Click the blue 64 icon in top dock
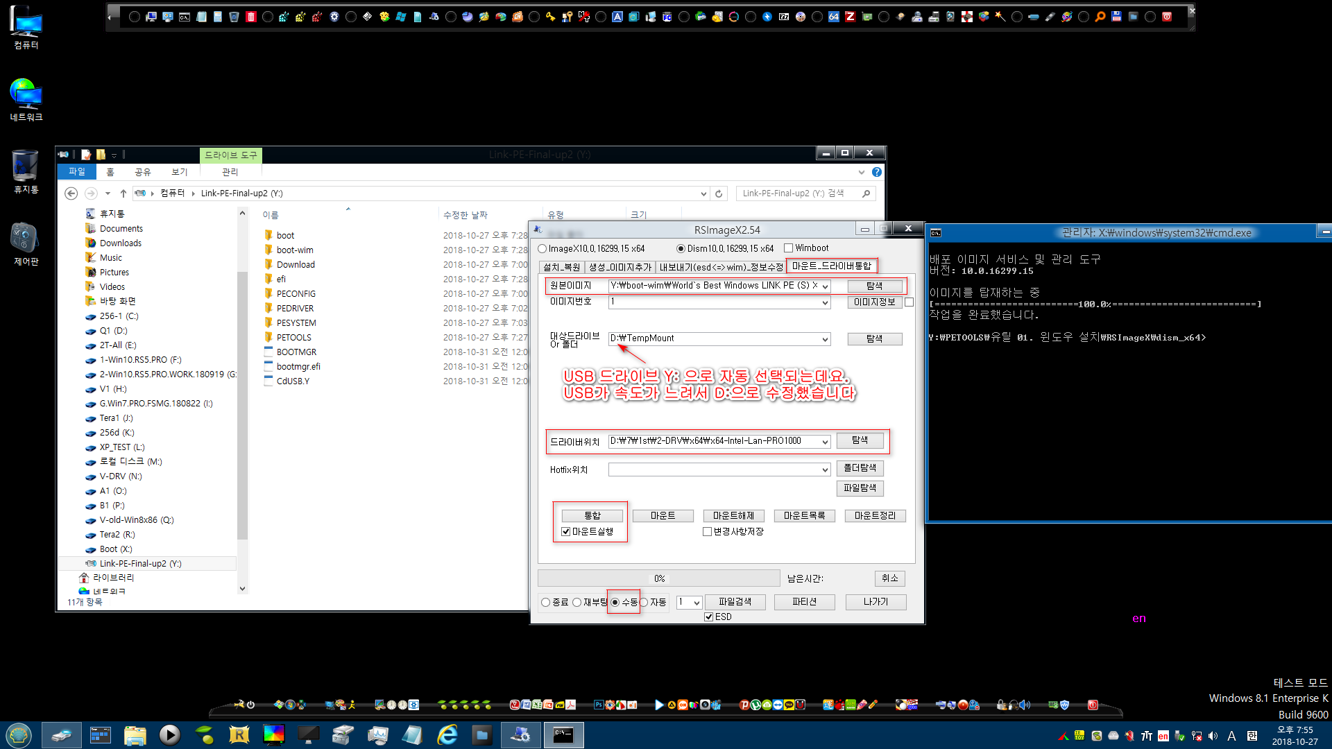1332x749 pixels. [x=834, y=17]
